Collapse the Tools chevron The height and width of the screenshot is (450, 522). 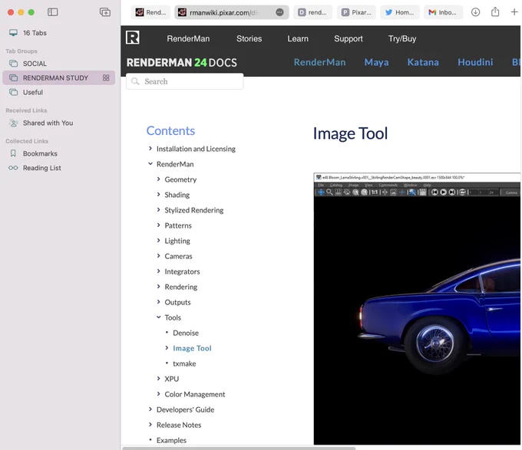tap(158, 317)
